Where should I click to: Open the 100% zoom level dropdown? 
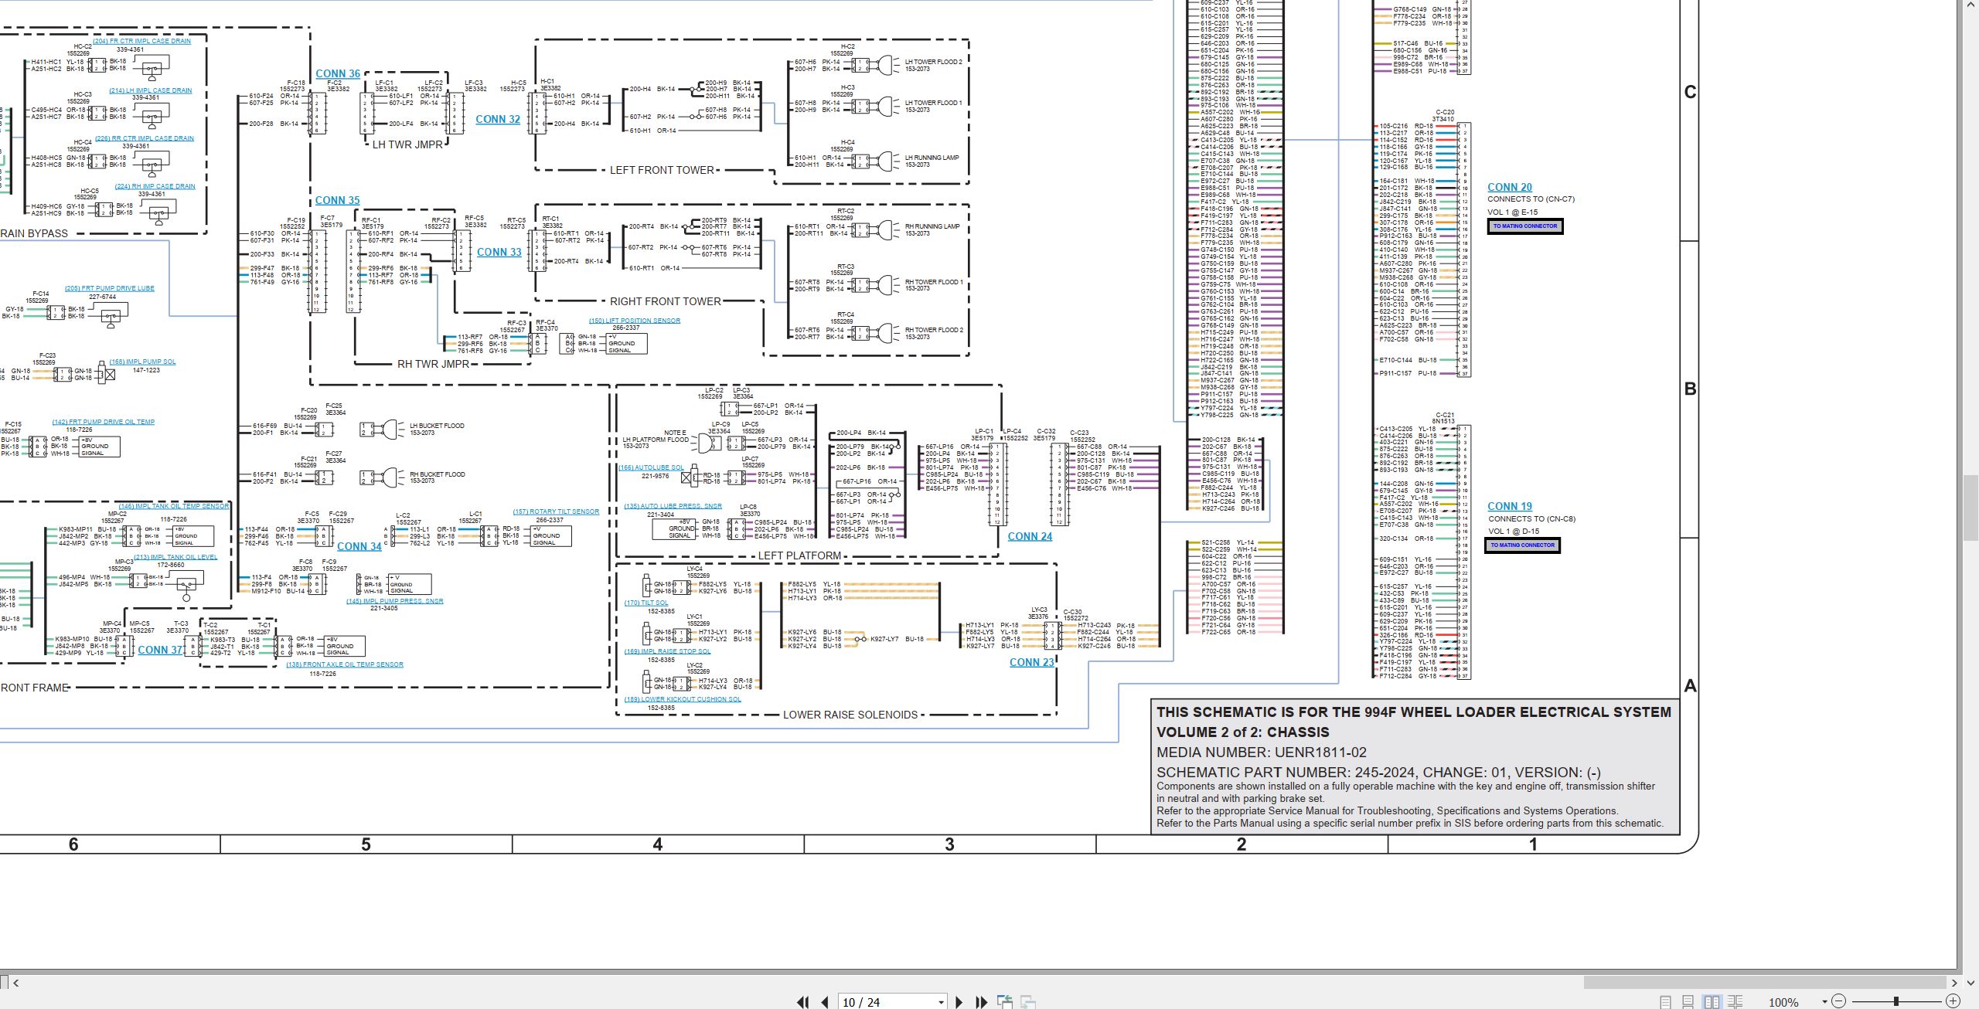(1824, 1002)
